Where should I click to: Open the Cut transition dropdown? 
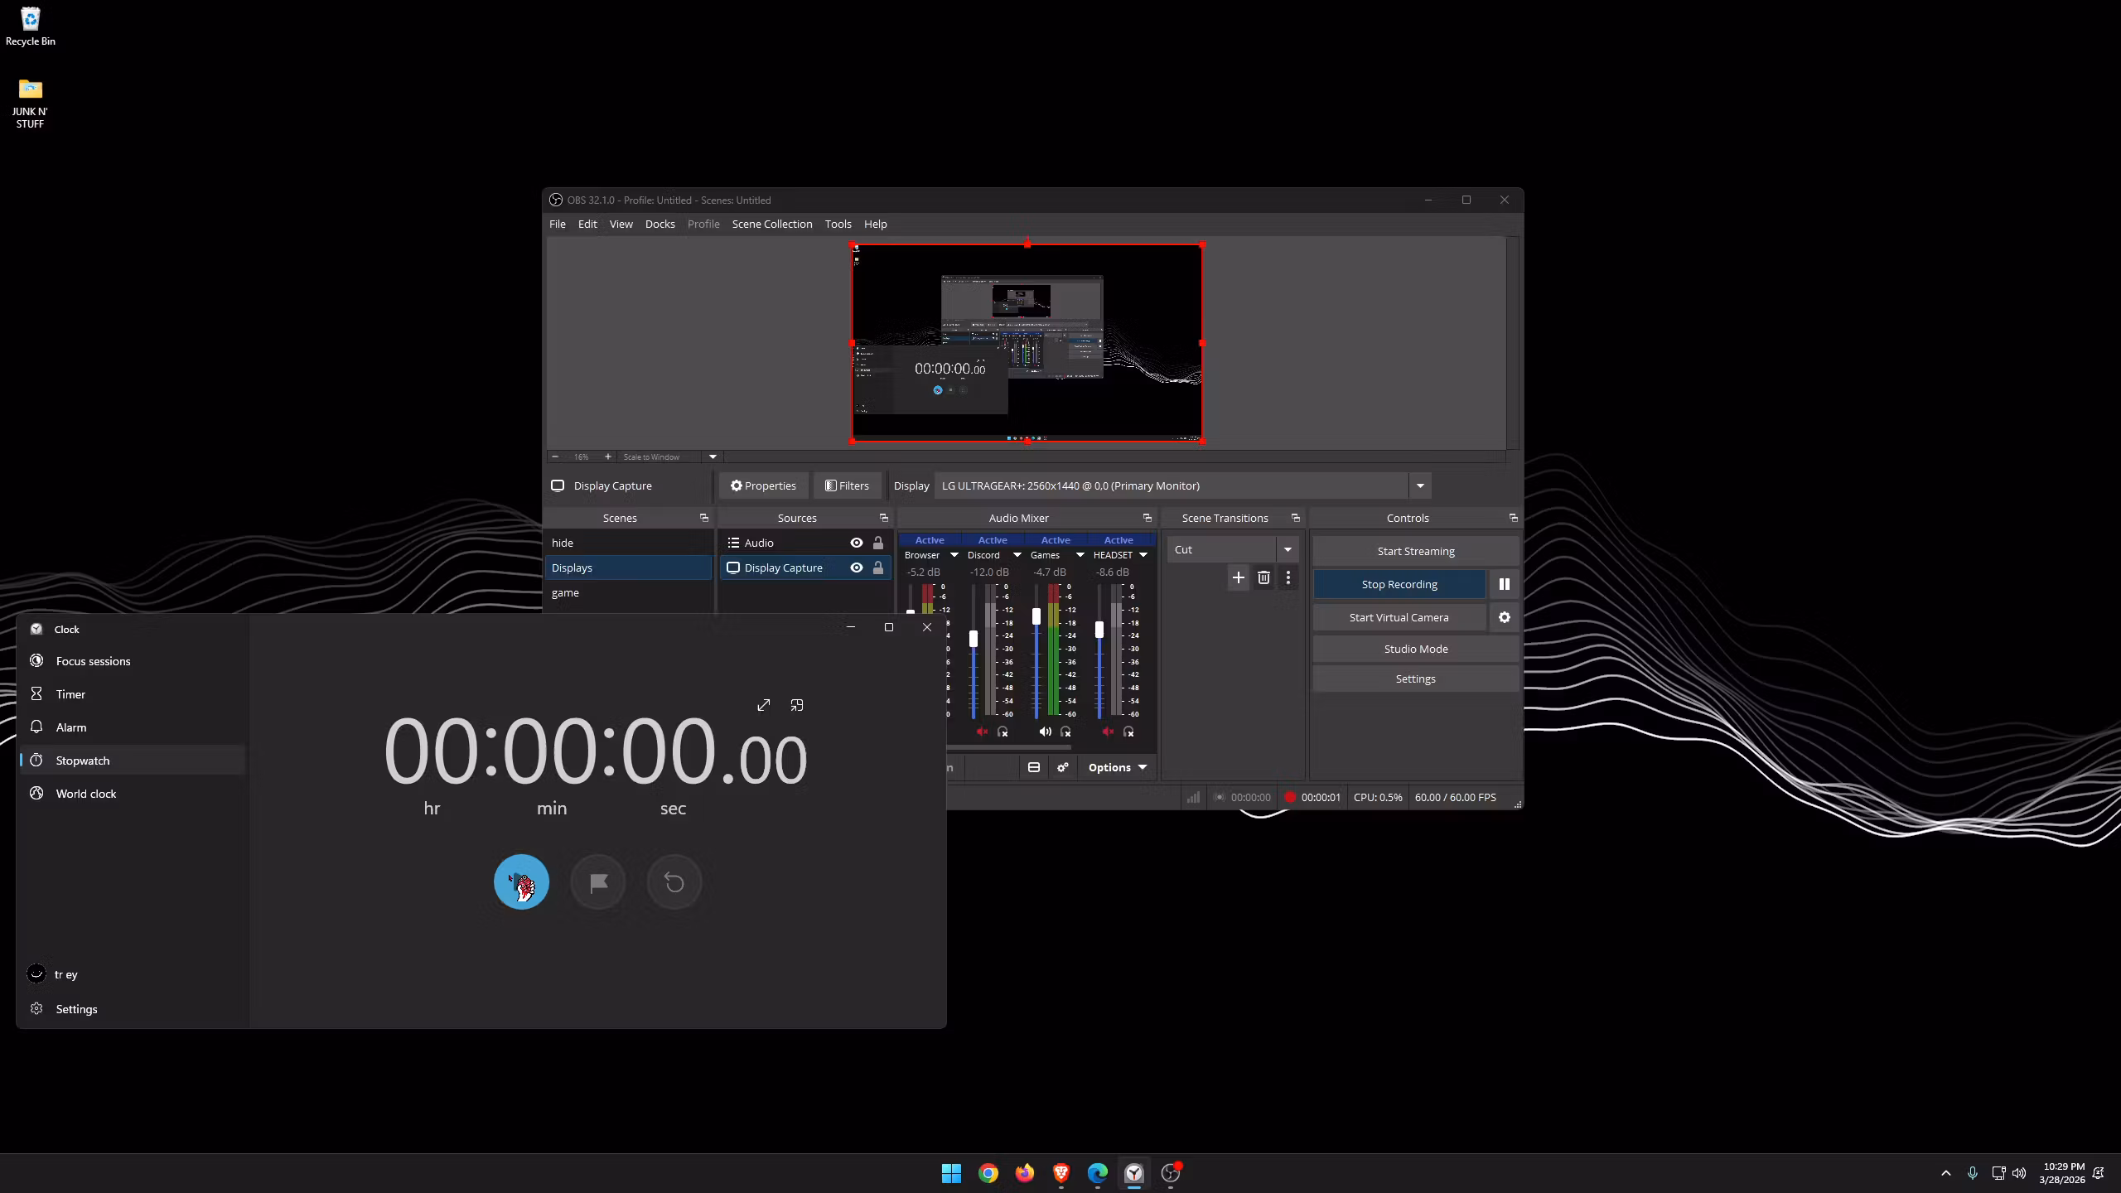coord(1233,549)
